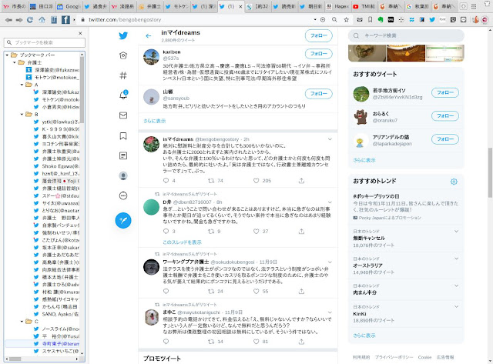Like the tweet with 205 likes

(x=257, y=181)
